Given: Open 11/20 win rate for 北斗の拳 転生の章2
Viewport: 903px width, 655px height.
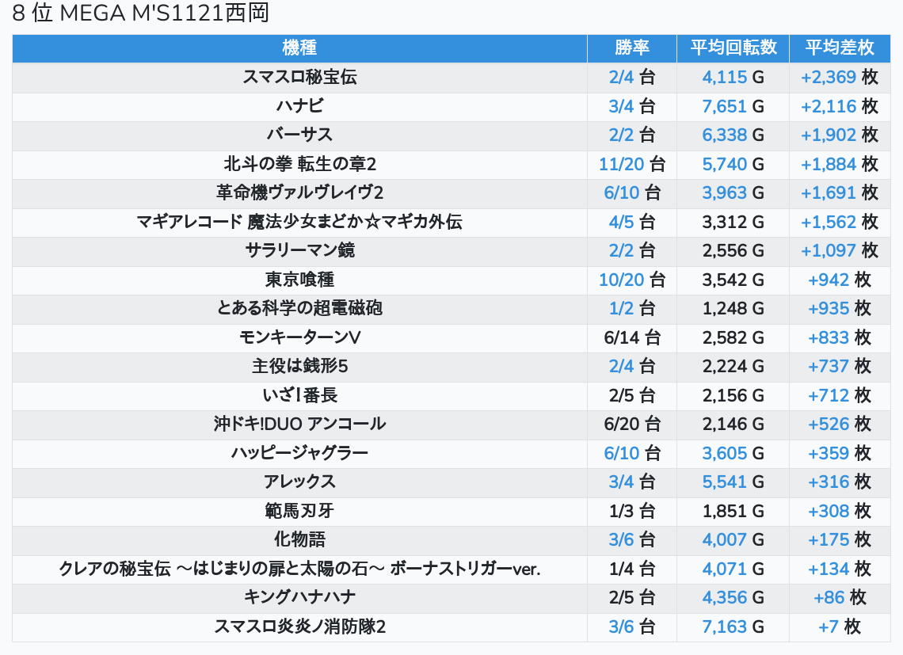Looking at the screenshot, I should pyautogui.click(x=621, y=164).
